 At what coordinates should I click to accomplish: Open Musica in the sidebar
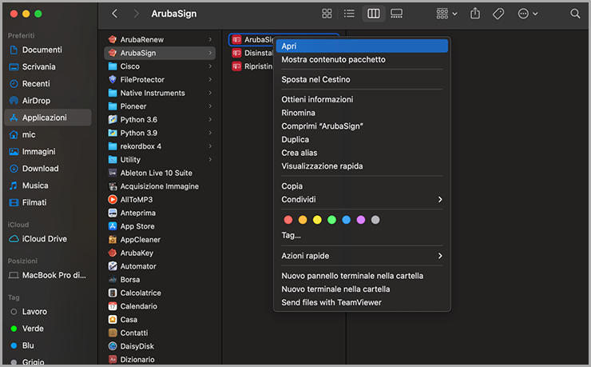48,185
